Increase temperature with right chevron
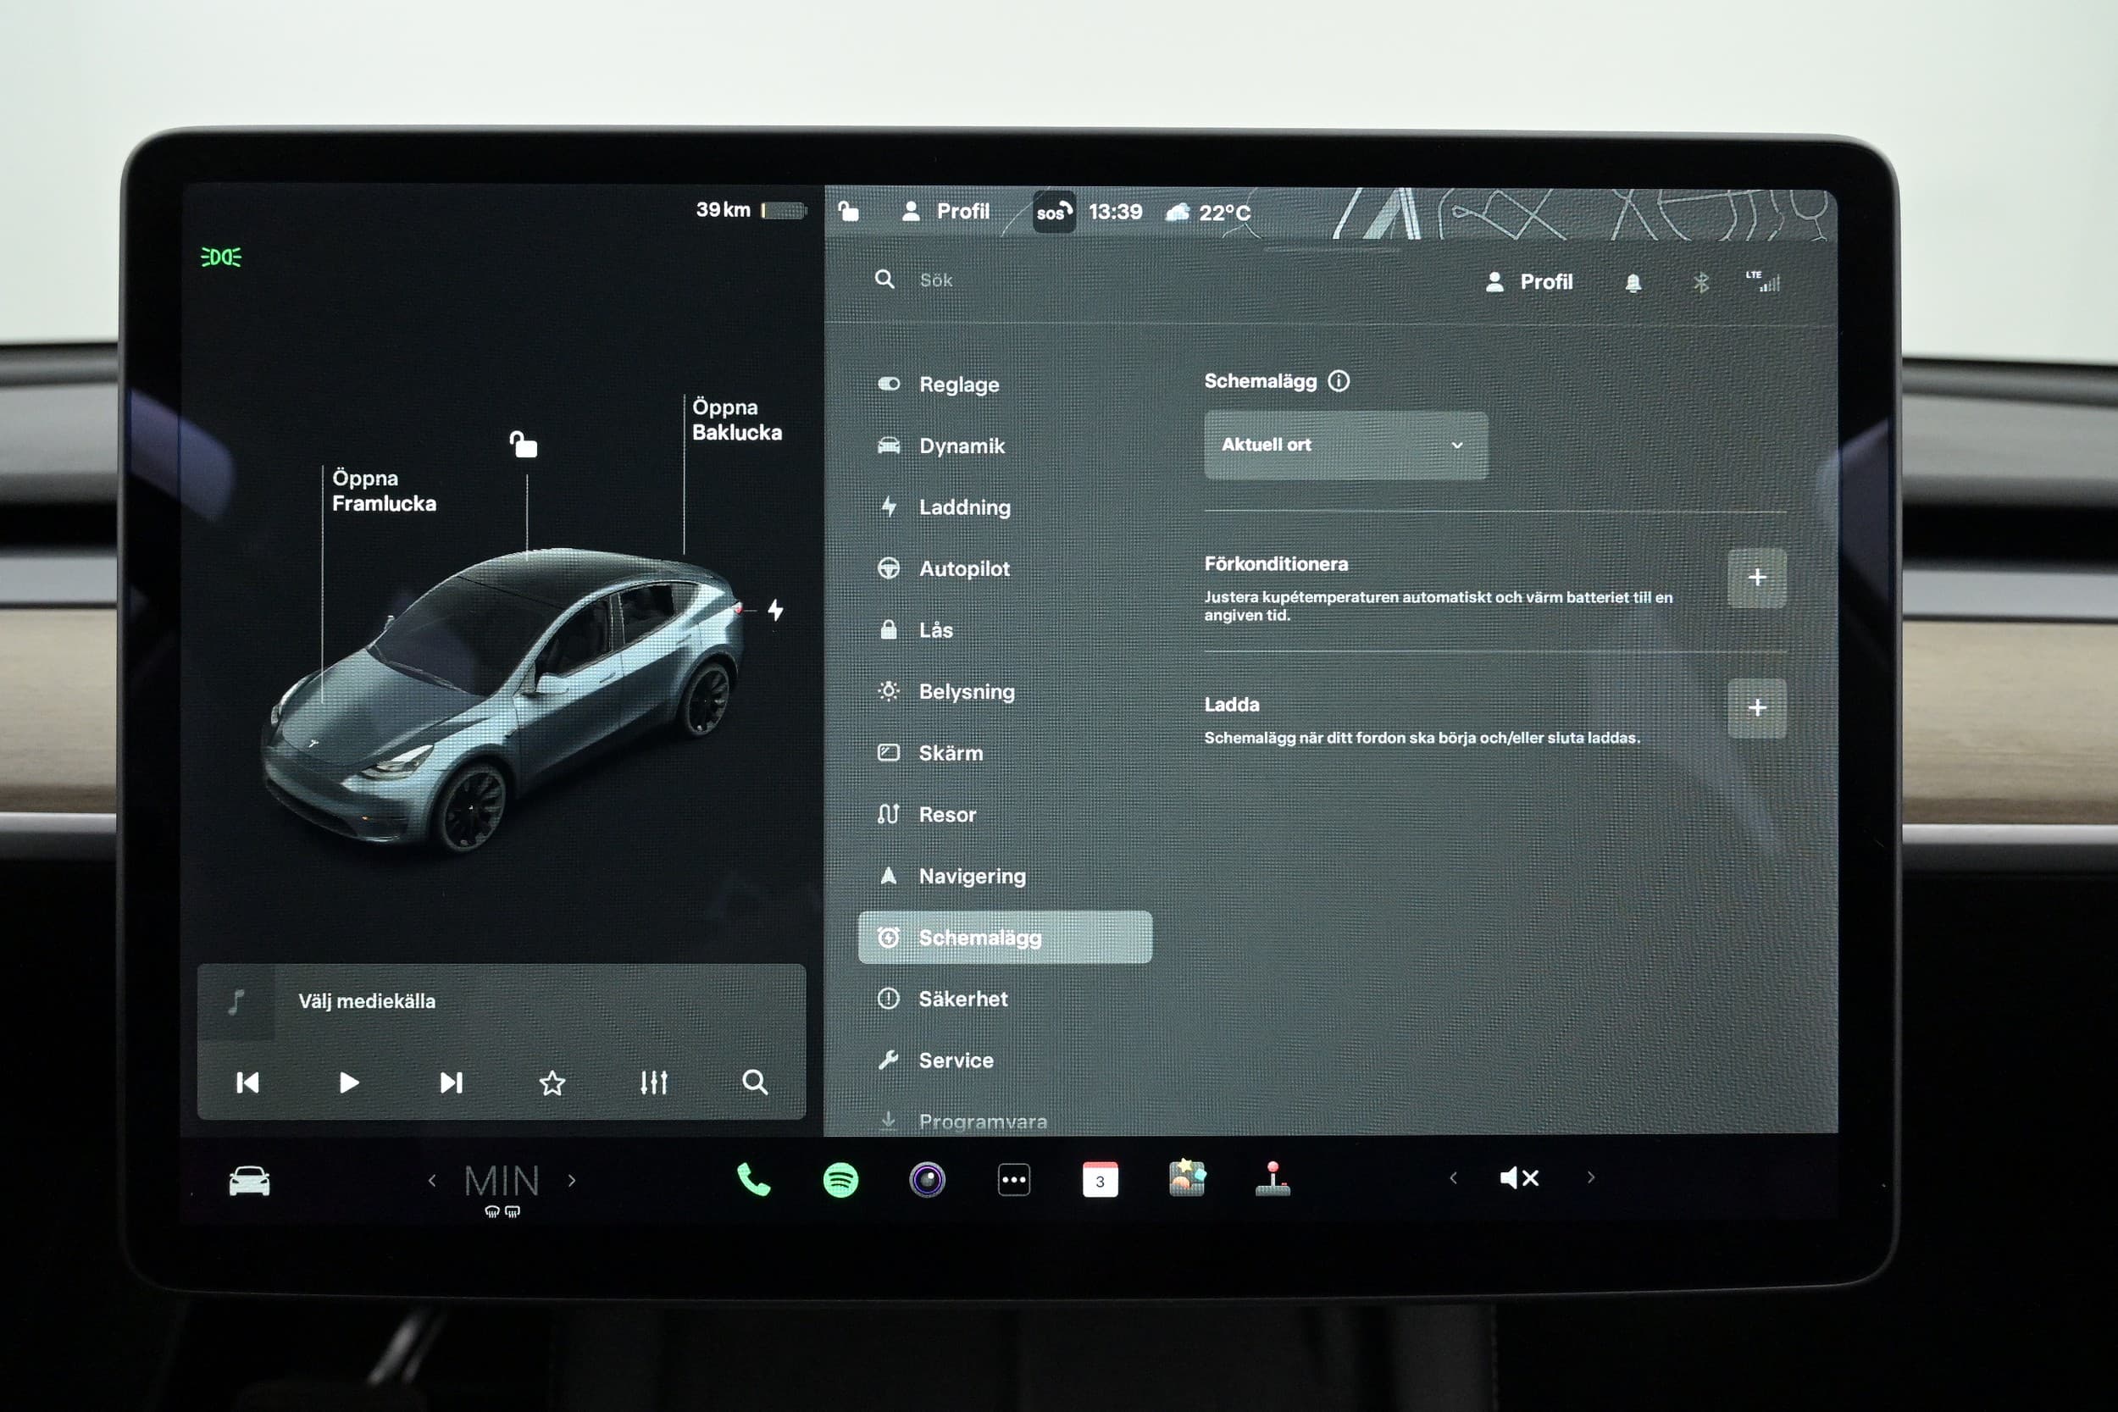 (x=572, y=1181)
